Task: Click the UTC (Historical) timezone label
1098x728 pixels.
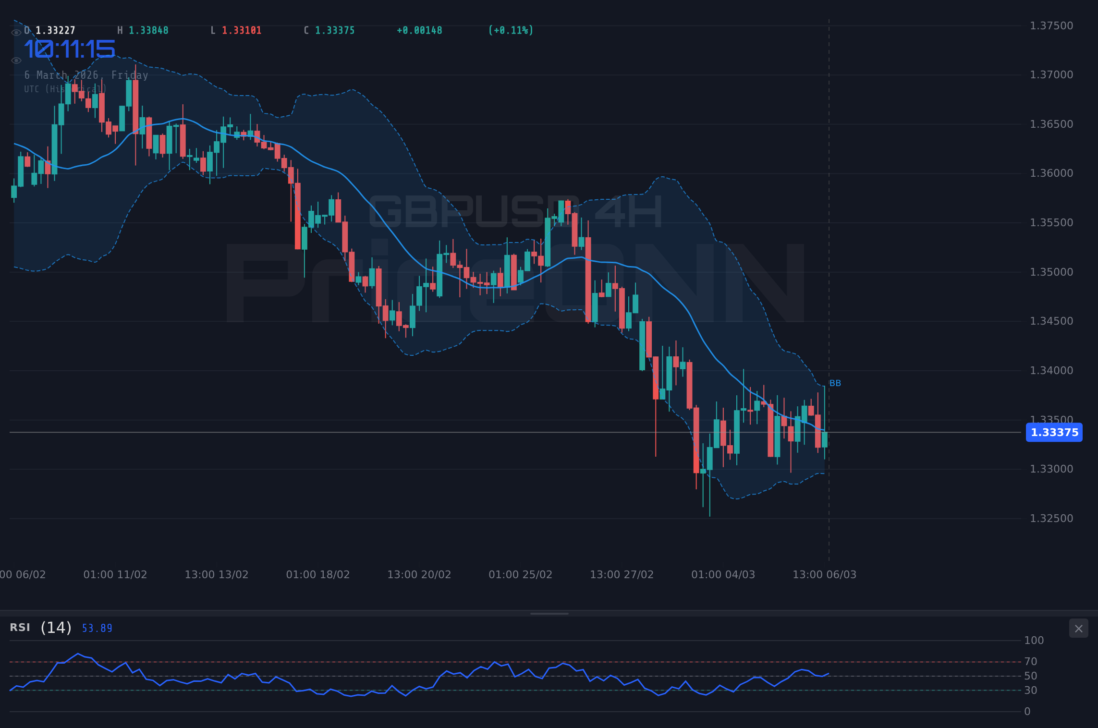Action: point(65,89)
